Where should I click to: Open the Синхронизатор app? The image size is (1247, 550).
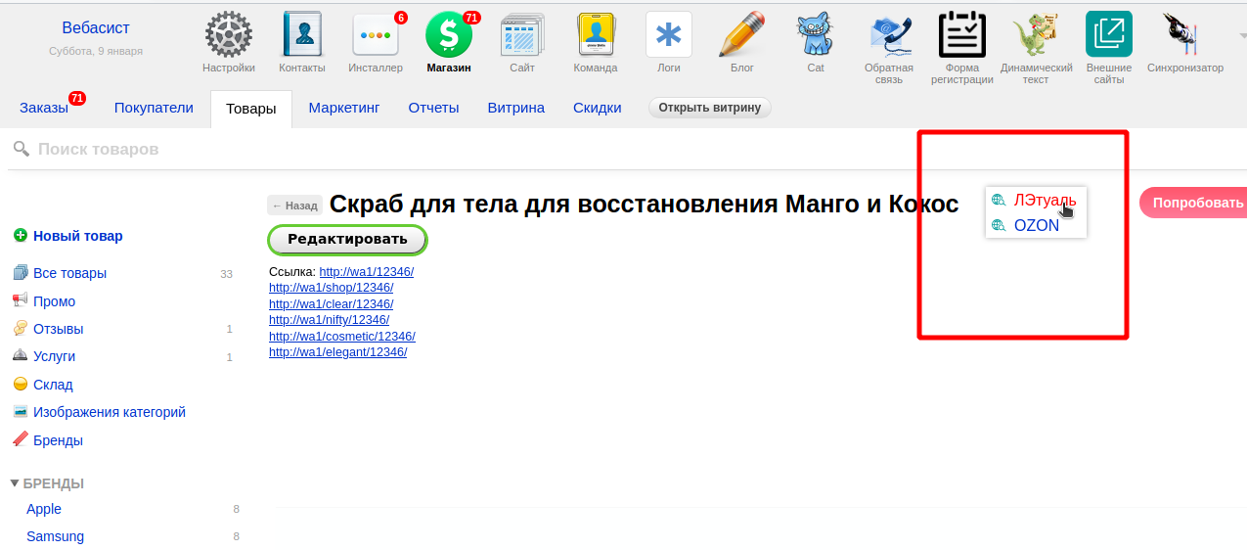[1184, 35]
